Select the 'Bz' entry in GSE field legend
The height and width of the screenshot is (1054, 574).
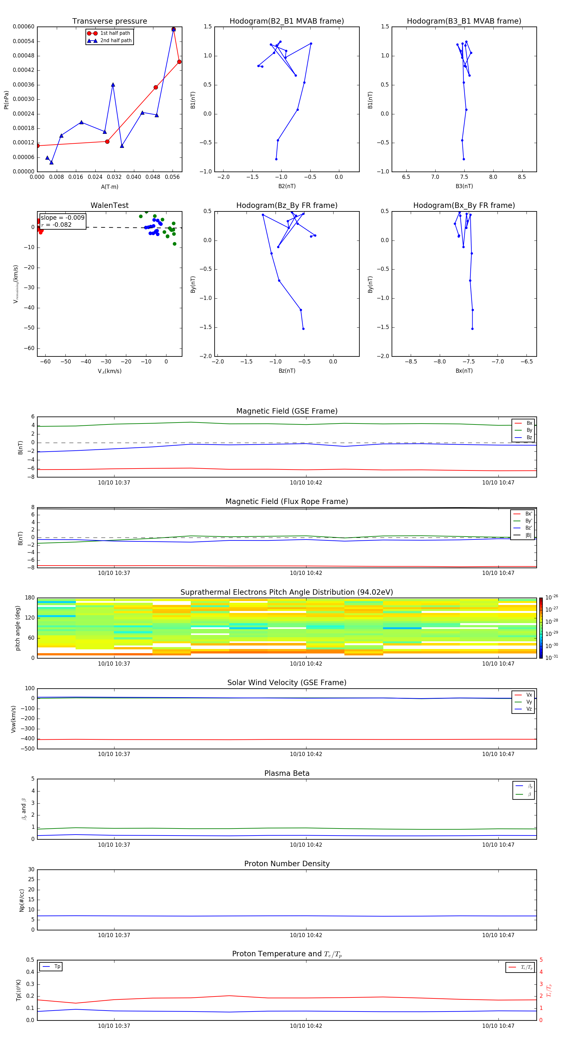point(523,437)
